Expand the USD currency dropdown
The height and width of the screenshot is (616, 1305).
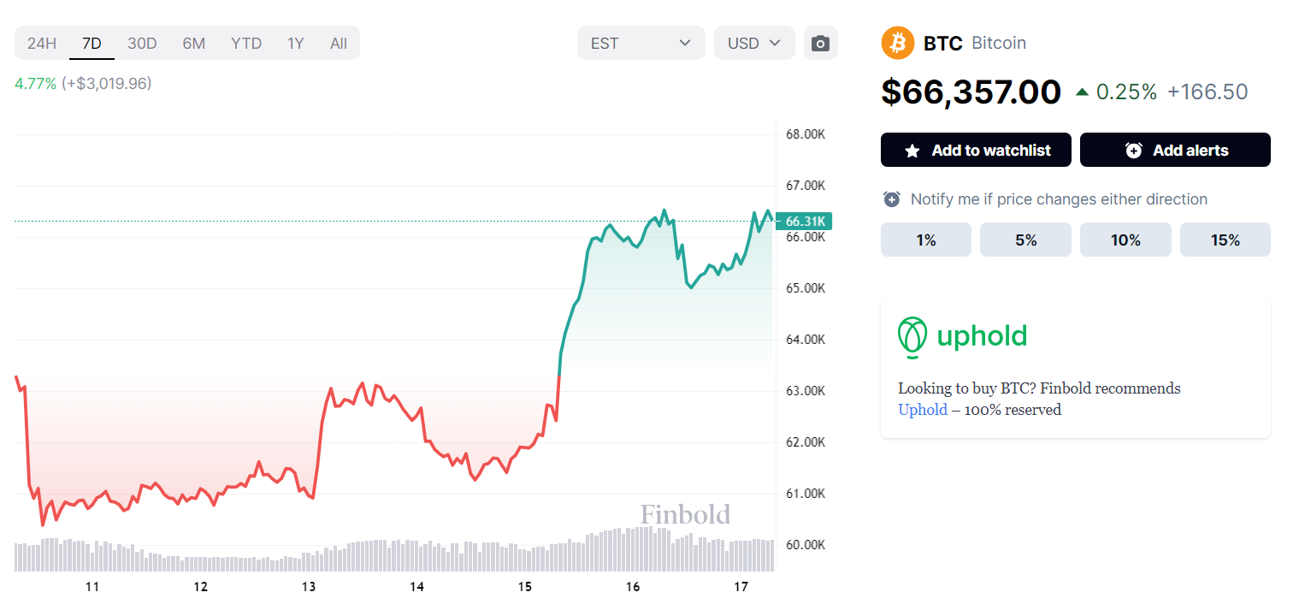(754, 43)
